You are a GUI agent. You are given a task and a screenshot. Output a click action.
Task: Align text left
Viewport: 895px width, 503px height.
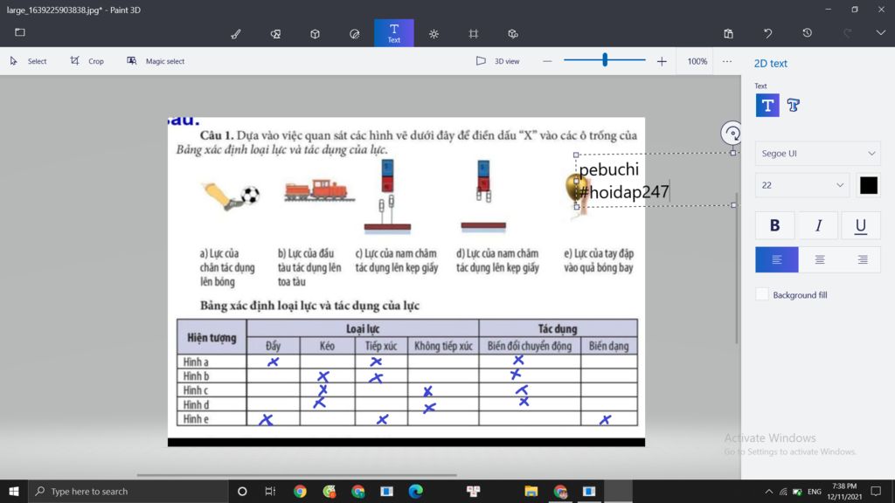click(777, 259)
